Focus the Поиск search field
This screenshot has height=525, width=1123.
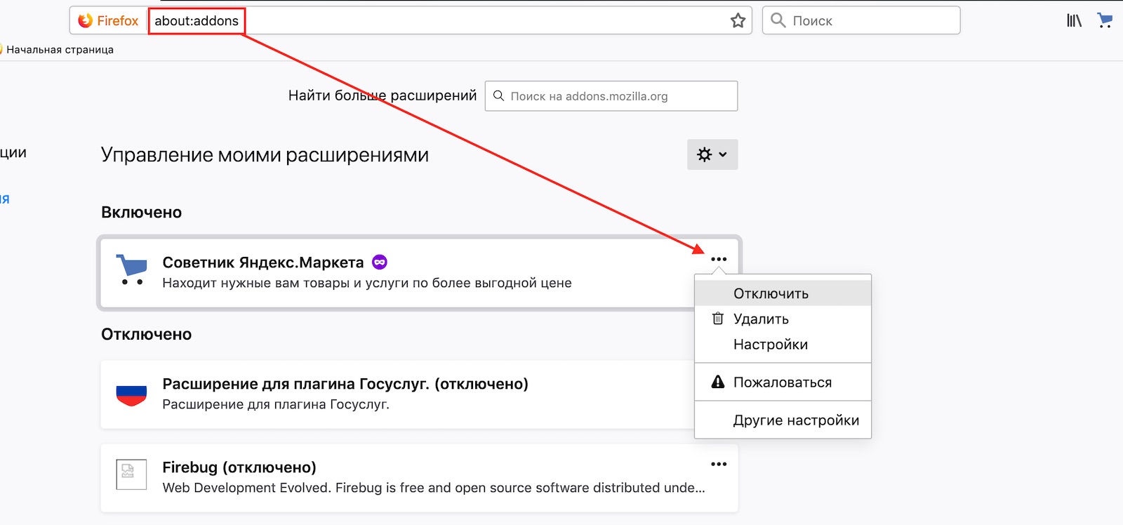(x=861, y=20)
